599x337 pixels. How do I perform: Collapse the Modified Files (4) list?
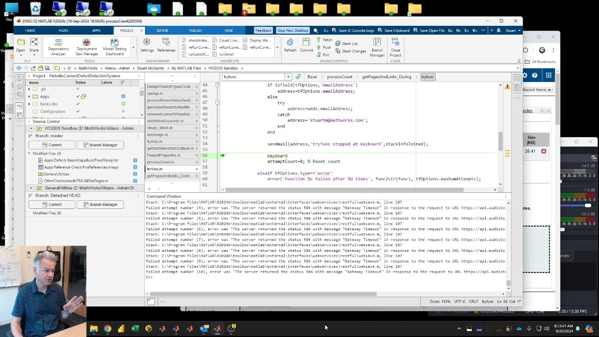(x=29, y=154)
